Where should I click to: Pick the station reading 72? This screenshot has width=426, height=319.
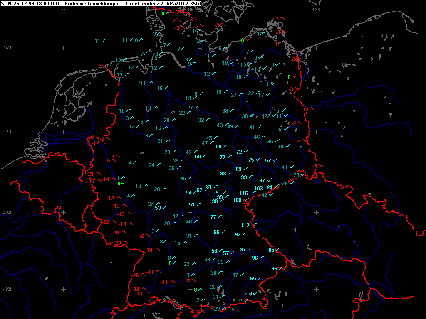point(239,152)
